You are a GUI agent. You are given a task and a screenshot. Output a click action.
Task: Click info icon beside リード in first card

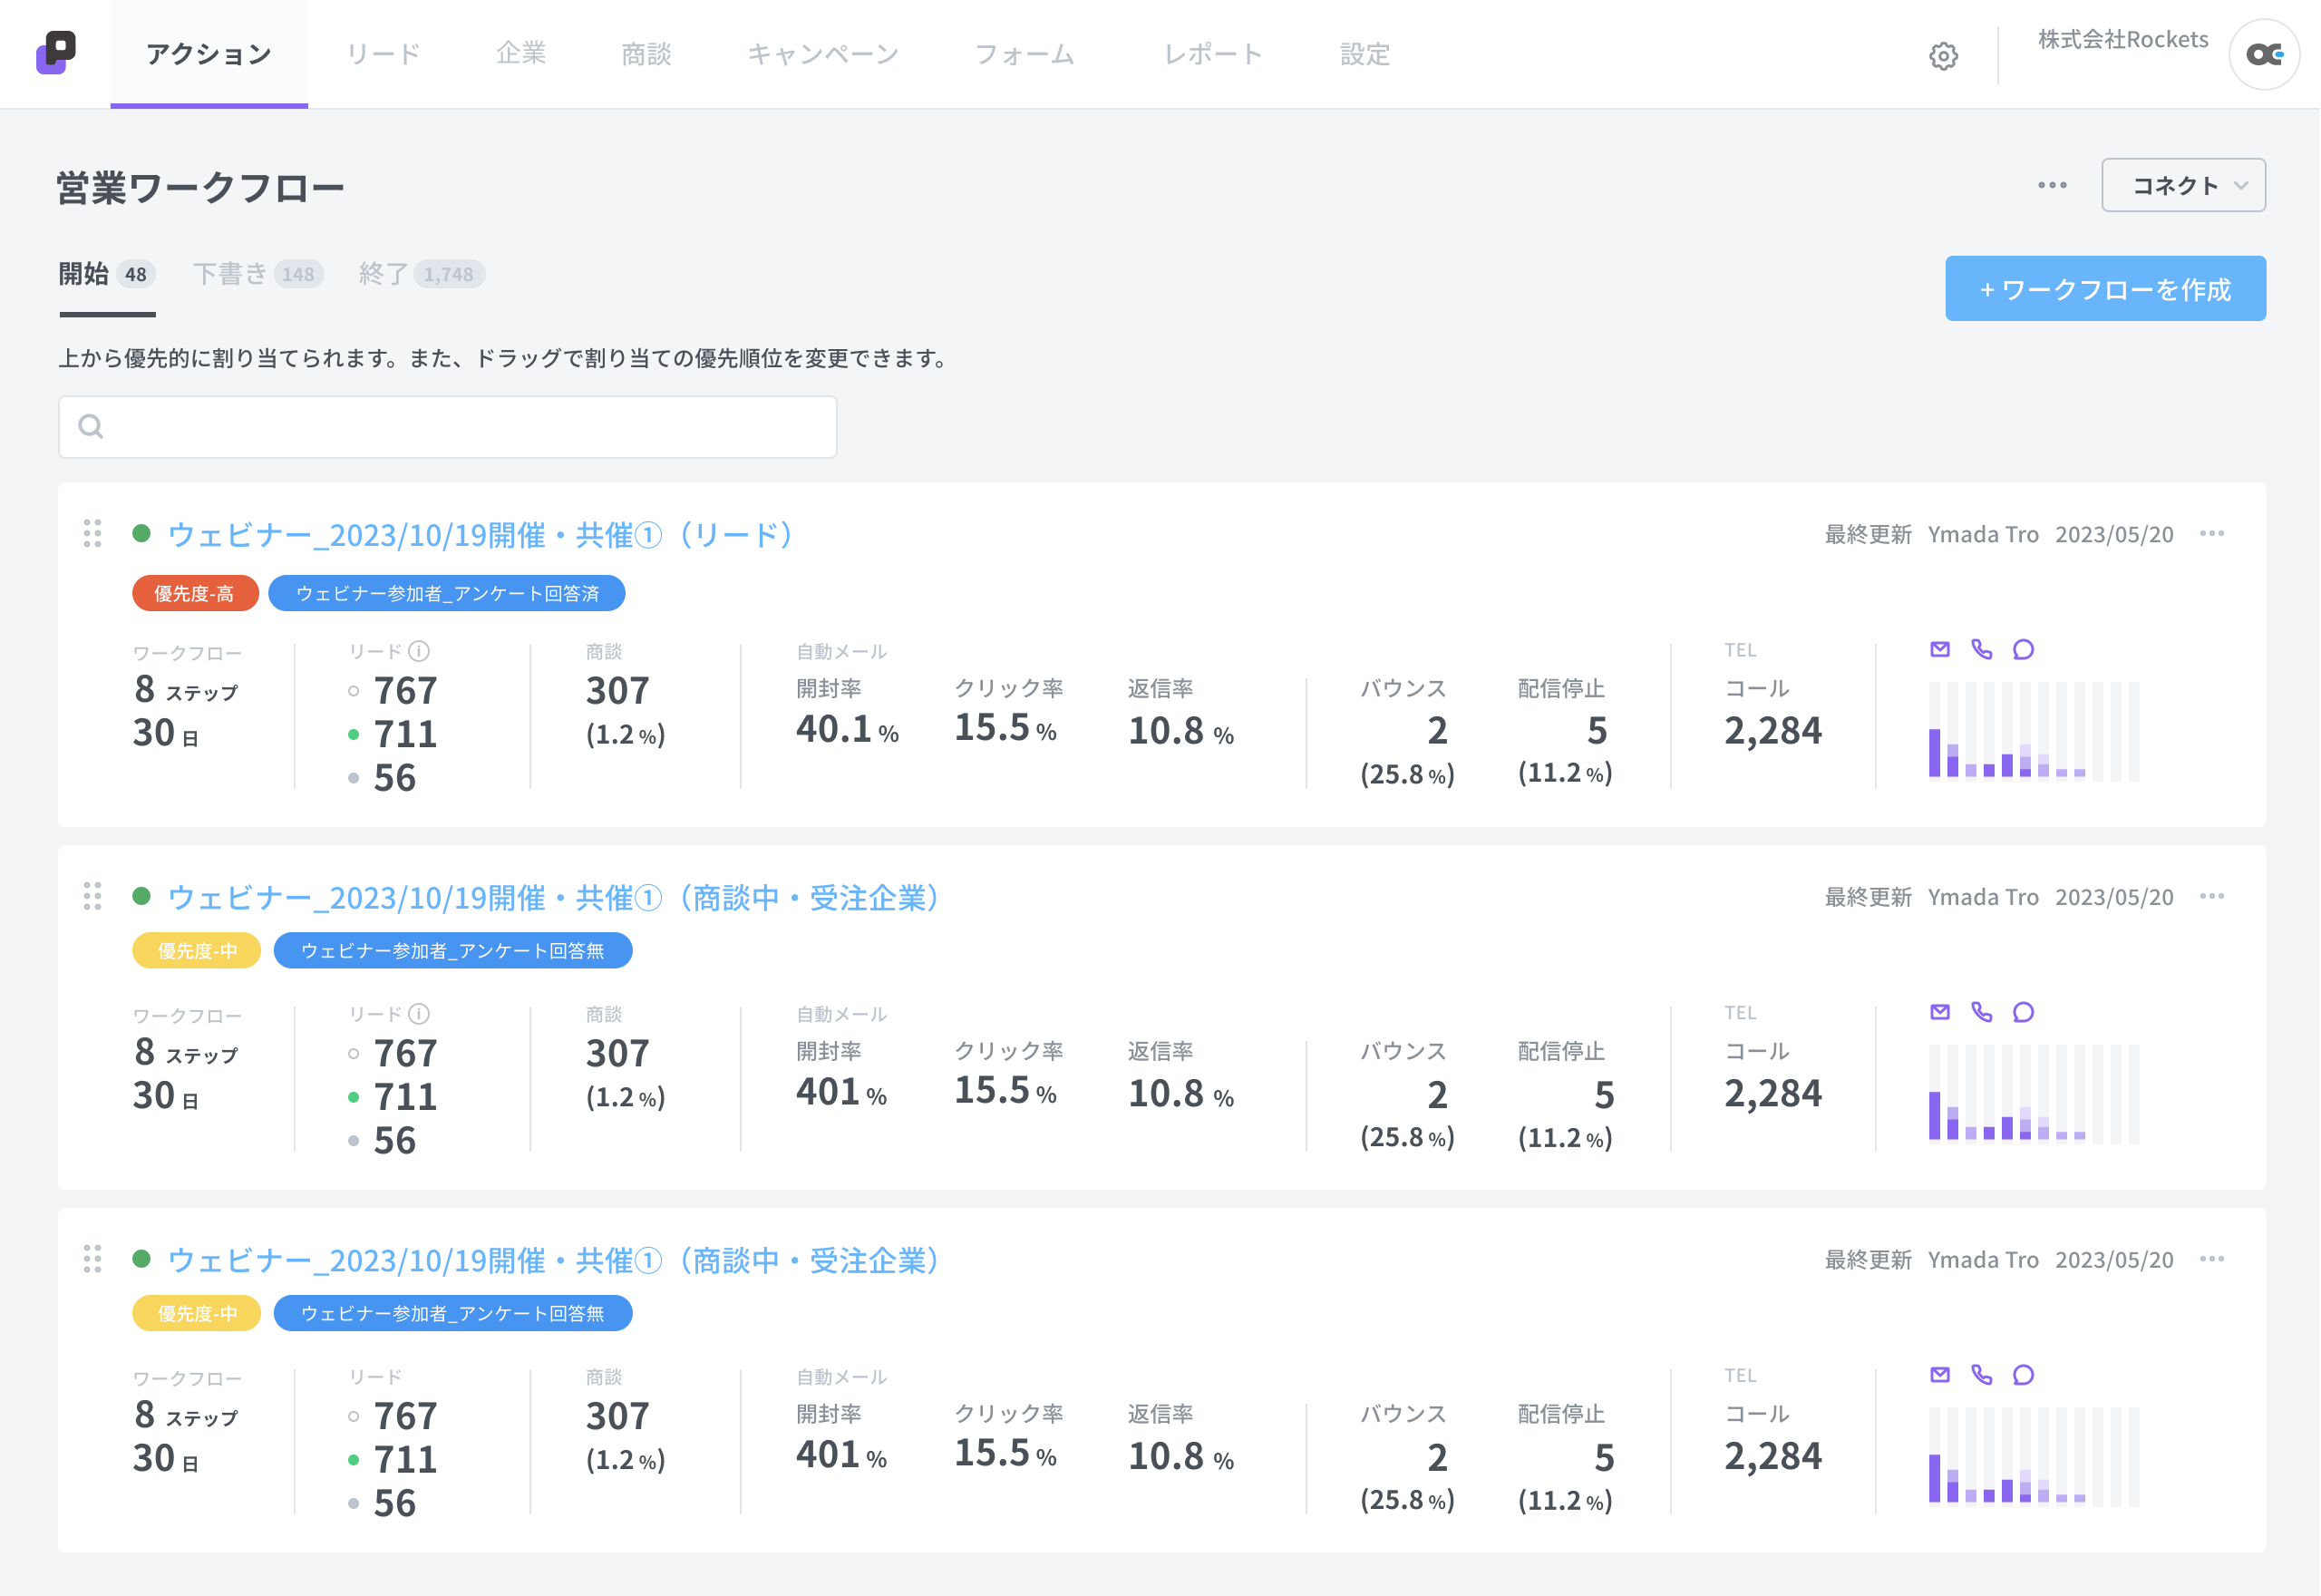pyautogui.click(x=420, y=652)
